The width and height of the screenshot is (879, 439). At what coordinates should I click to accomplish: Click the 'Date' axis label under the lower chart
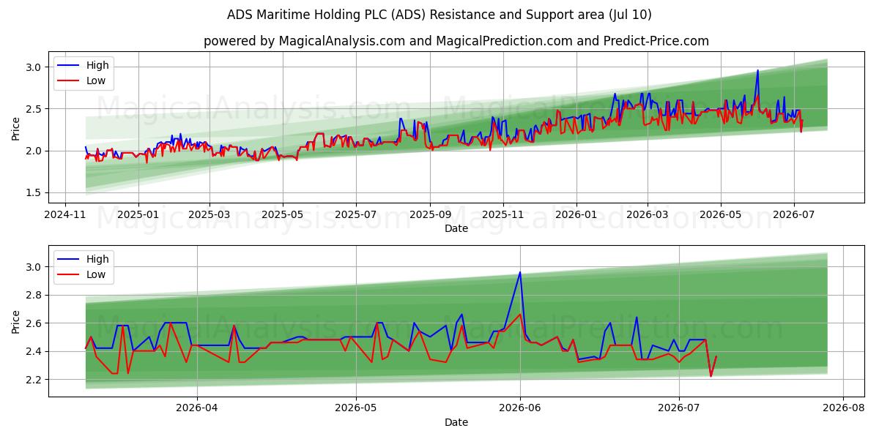[x=456, y=422]
